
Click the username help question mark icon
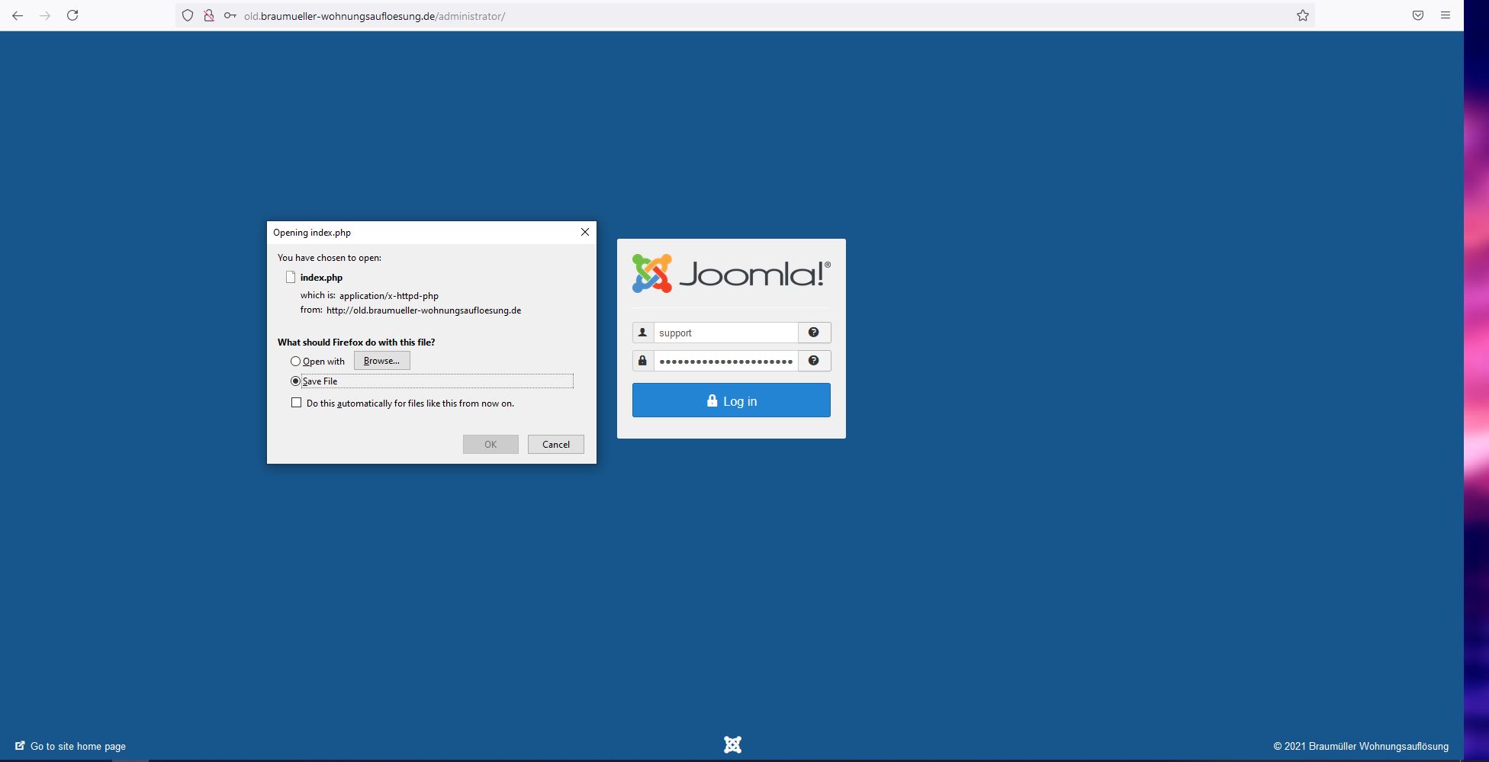[813, 332]
